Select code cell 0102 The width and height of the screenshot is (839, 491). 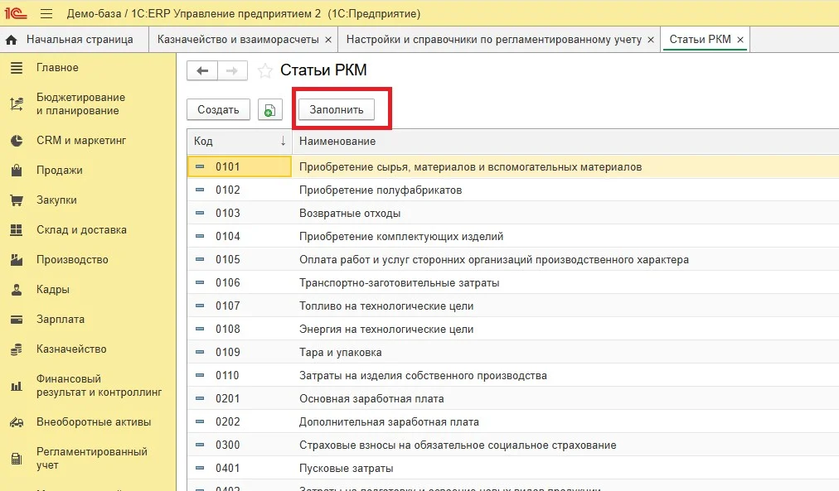tap(239, 190)
